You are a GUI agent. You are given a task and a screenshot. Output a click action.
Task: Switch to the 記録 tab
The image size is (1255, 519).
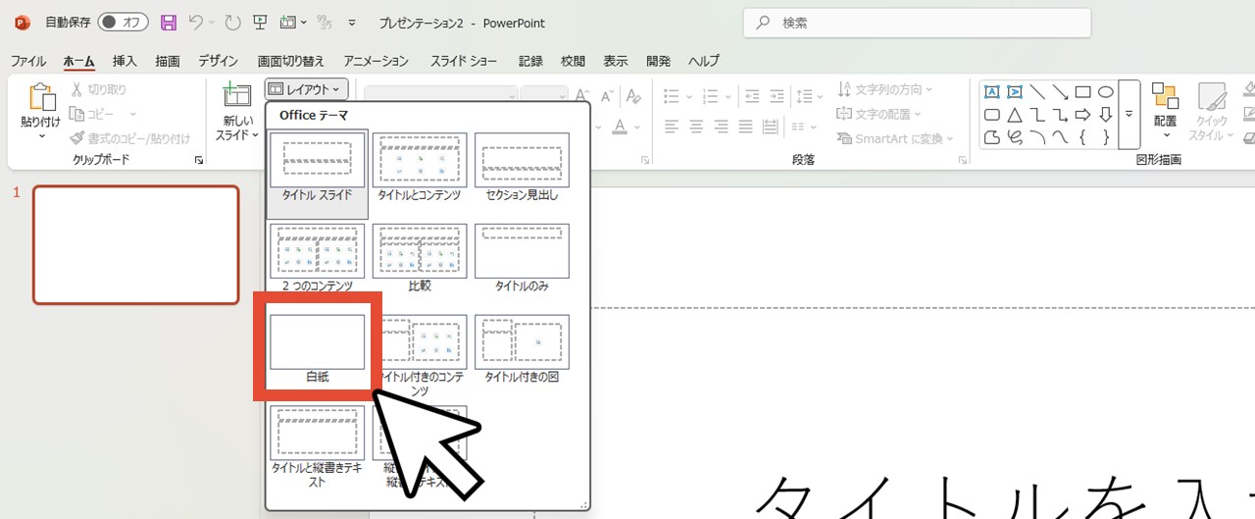(x=530, y=61)
